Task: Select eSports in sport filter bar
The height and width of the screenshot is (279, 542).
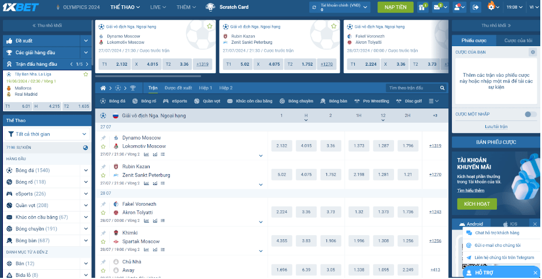Action: [x=175, y=101]
